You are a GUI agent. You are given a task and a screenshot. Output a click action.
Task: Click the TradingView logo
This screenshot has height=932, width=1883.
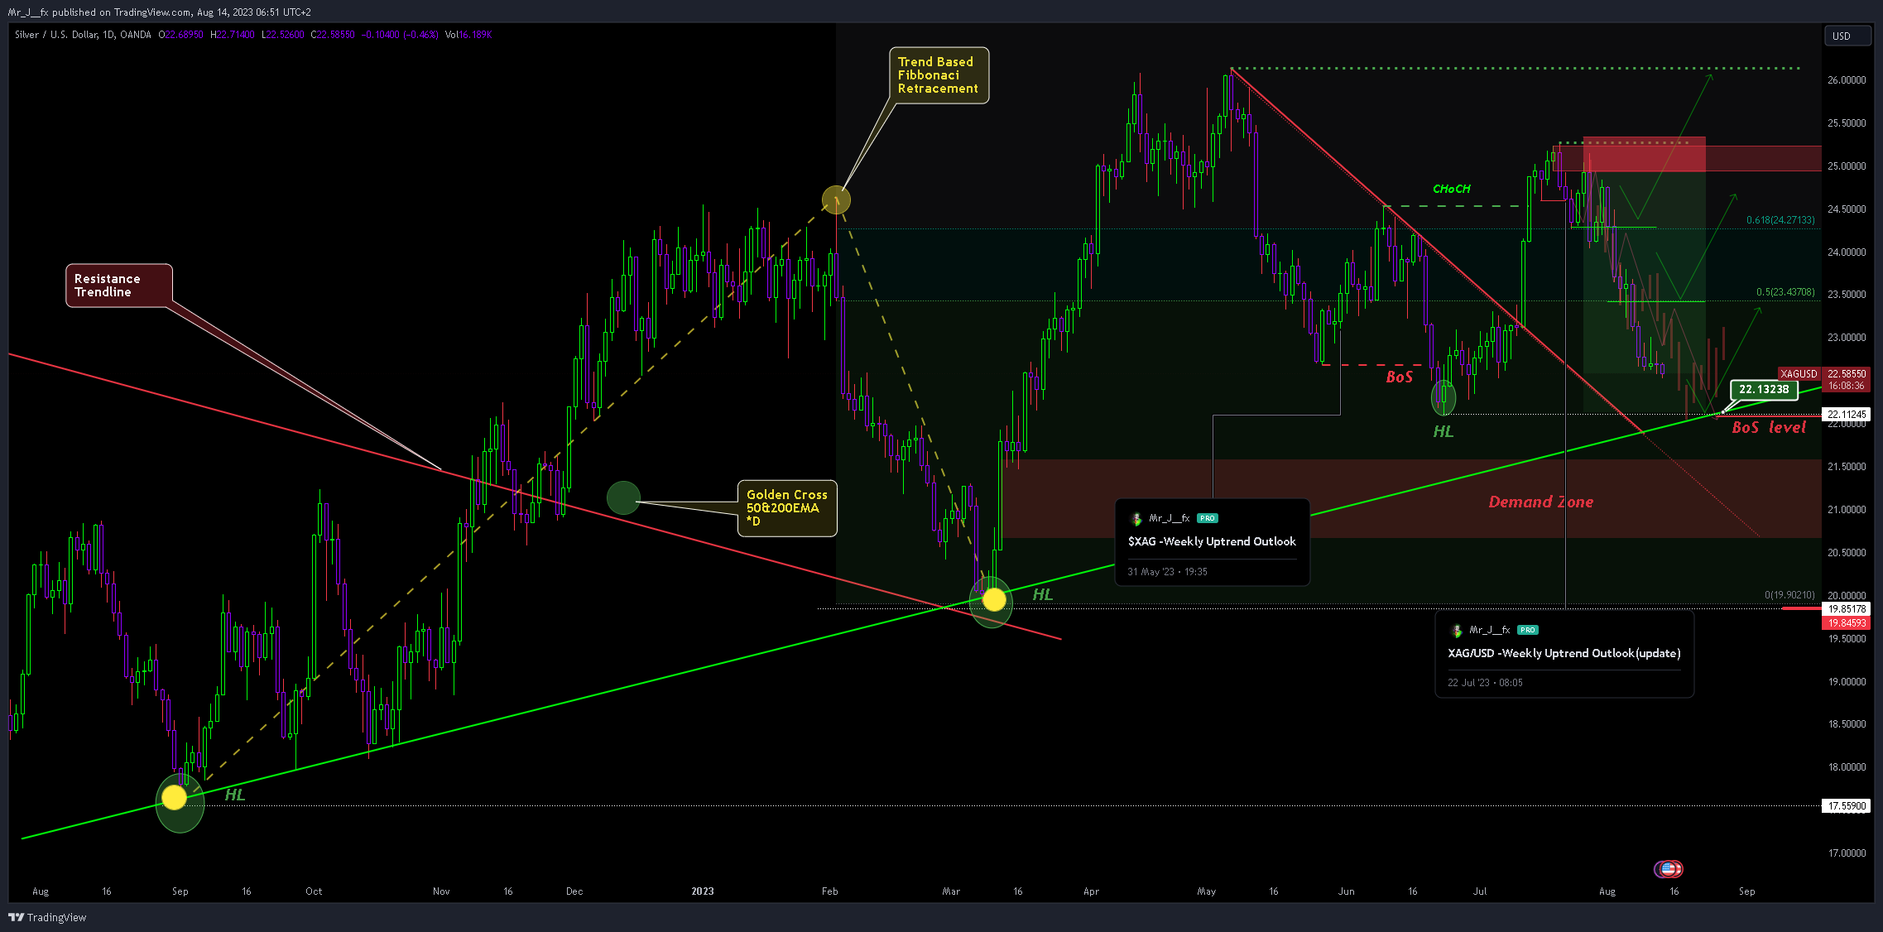pyautogui.click(x=47, y=917)
